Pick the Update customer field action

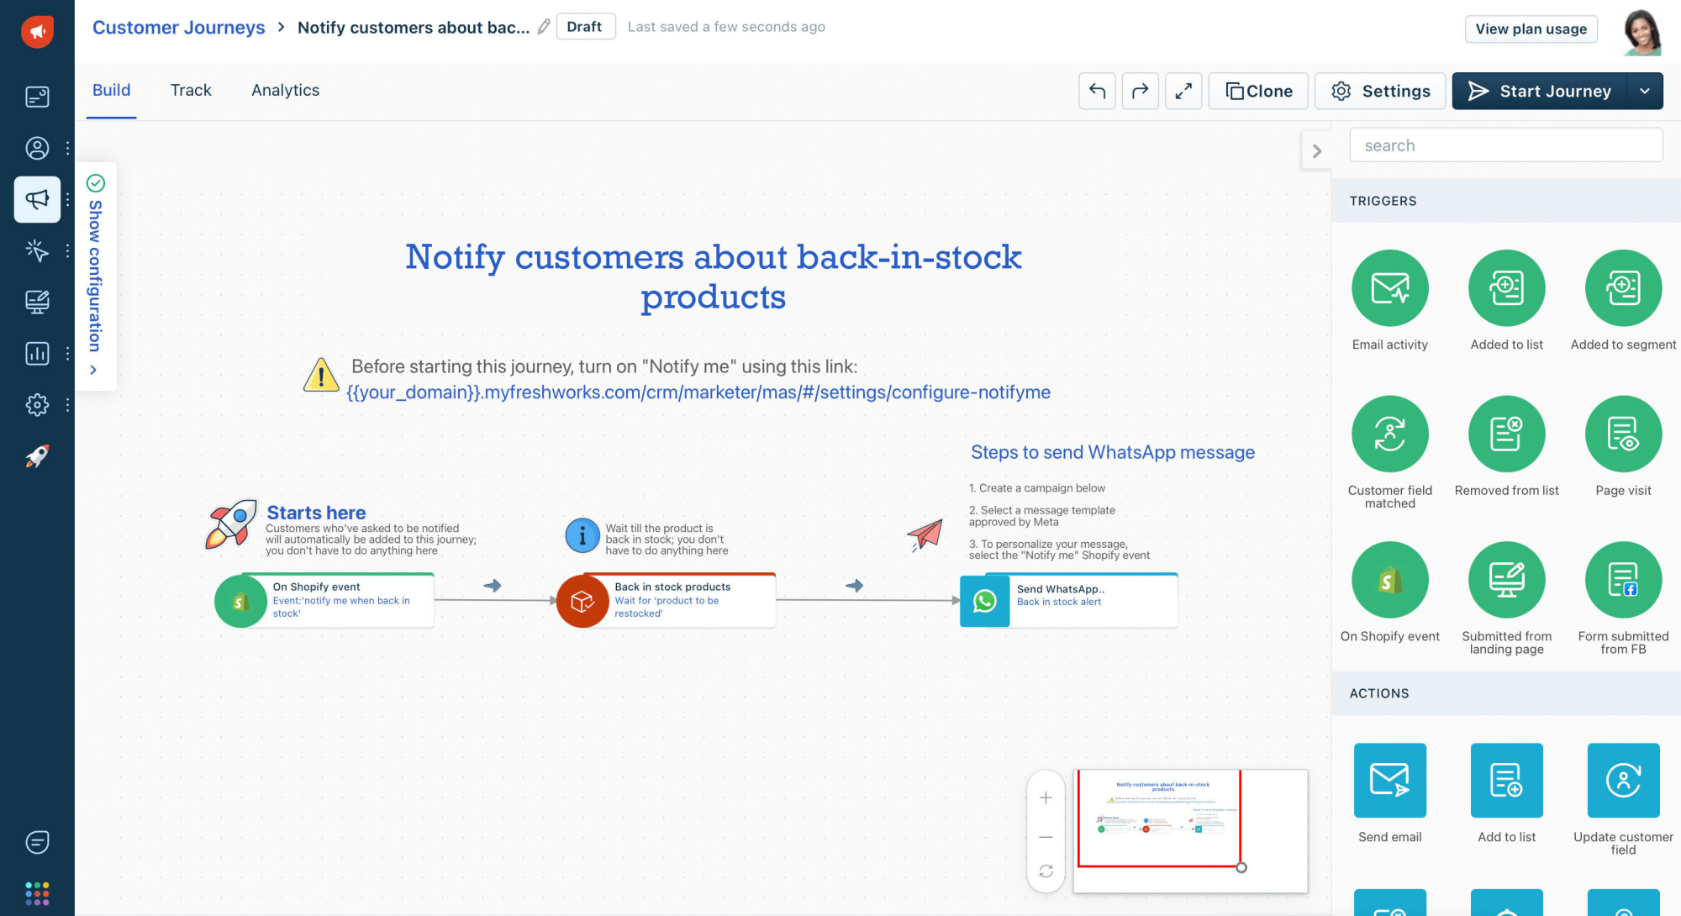pos(1622,780)
